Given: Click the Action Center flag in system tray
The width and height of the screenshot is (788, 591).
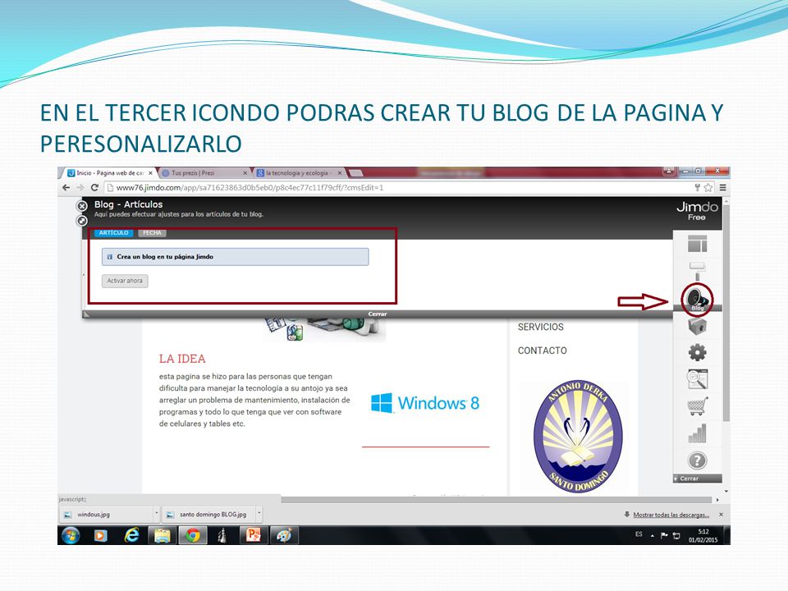Looking at the screenshot, I should (x=664, y=536).
